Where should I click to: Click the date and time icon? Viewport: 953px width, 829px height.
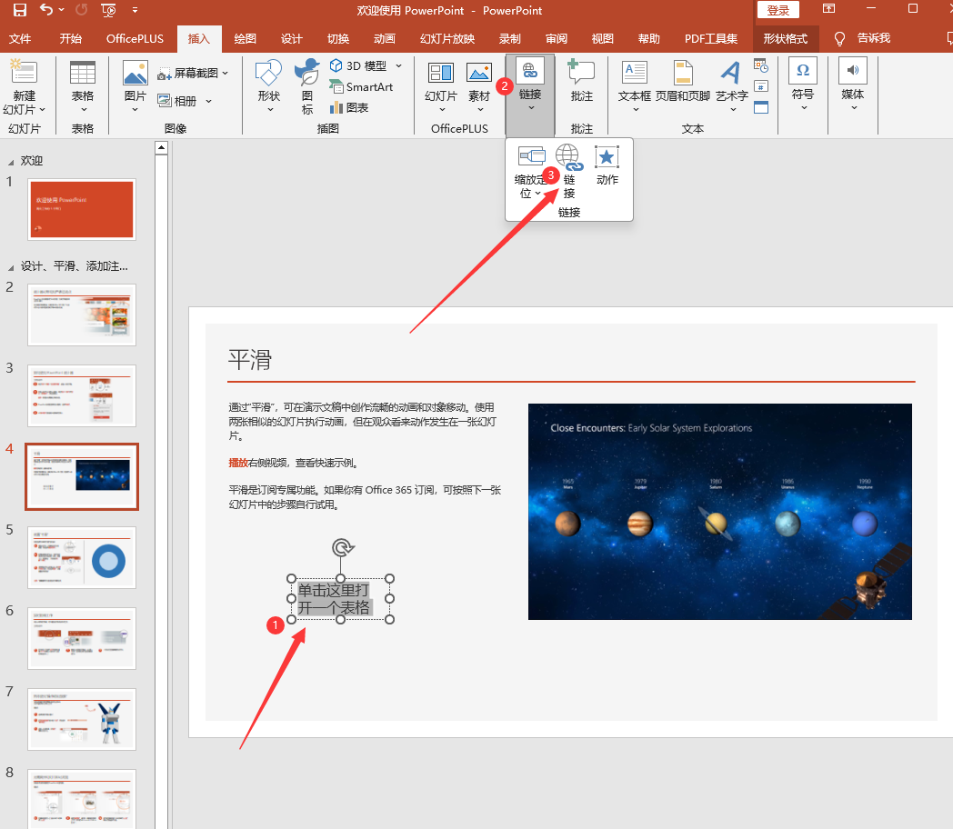pyautogui.click(x=761, y=65)
